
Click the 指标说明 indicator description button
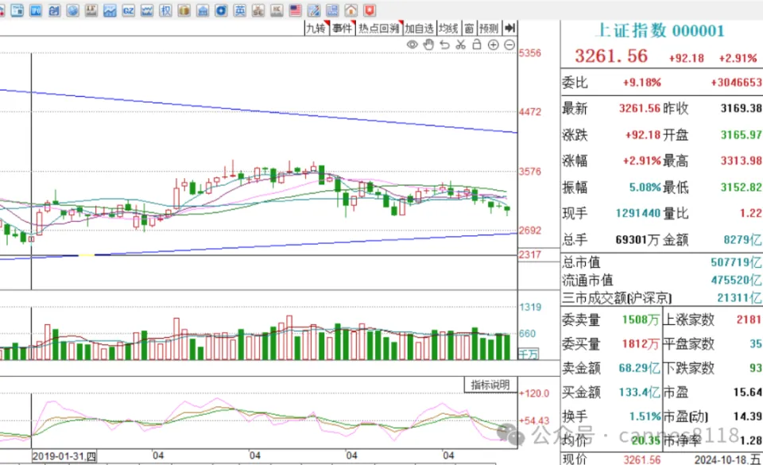[490, 385]
